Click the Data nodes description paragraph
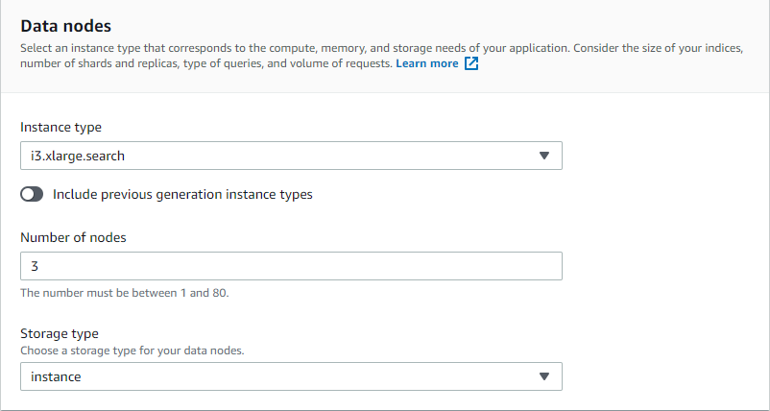The width and height of the screenshot is (770, 411). click(382, 56)
